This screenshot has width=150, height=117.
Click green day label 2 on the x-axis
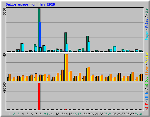coord(14,114)
